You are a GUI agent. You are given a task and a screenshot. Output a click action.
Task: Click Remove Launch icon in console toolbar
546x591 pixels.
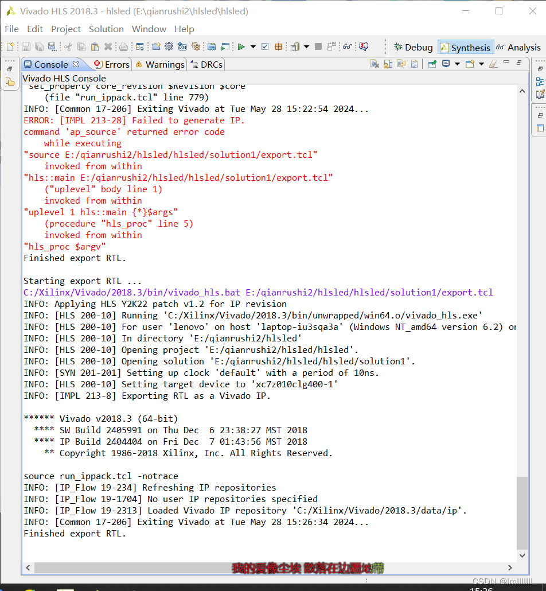(x=375, y=64)
